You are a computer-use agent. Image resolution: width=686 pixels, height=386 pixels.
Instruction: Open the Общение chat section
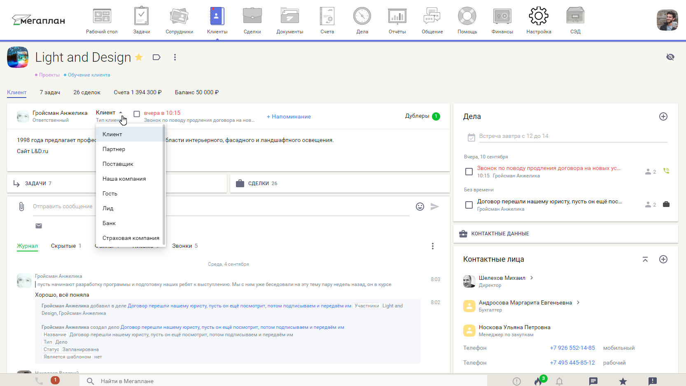click(x=432, y=21)
